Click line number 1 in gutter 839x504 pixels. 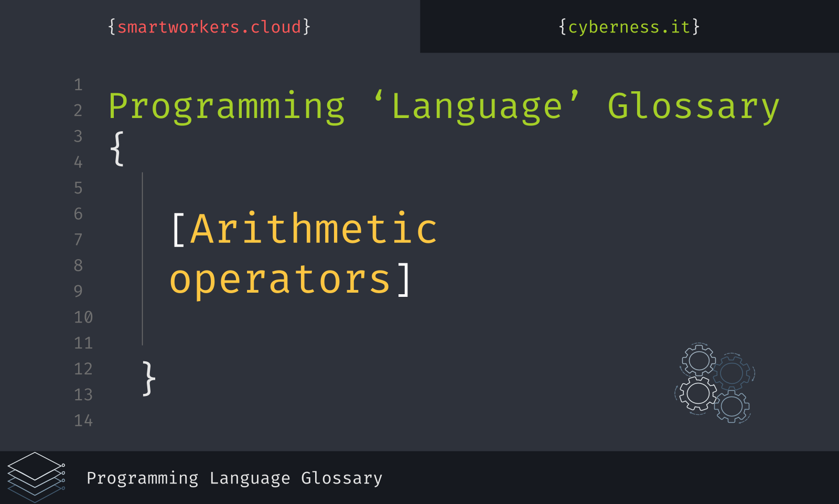tap(78, 84)
